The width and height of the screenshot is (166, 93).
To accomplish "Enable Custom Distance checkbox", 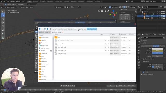I will [x=144, y=59].
